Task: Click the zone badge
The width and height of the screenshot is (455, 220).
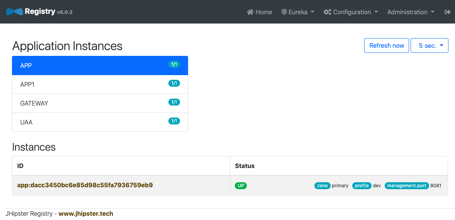Action: [x=323, y=186]
